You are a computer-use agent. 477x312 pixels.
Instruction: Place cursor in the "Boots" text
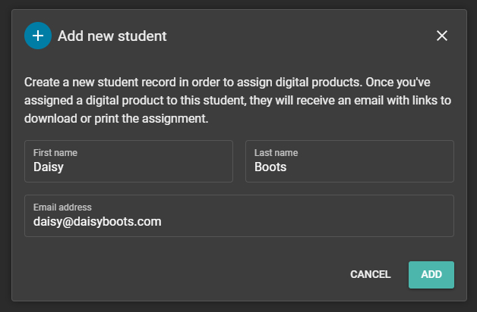click(270, 167)
